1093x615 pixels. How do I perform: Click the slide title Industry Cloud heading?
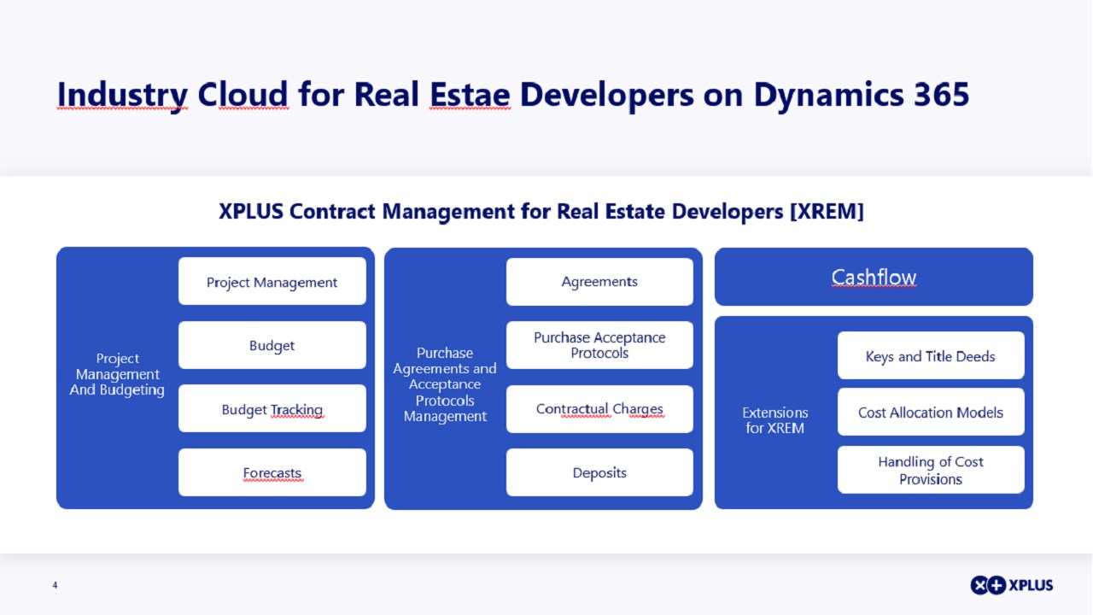click(513, 94)
